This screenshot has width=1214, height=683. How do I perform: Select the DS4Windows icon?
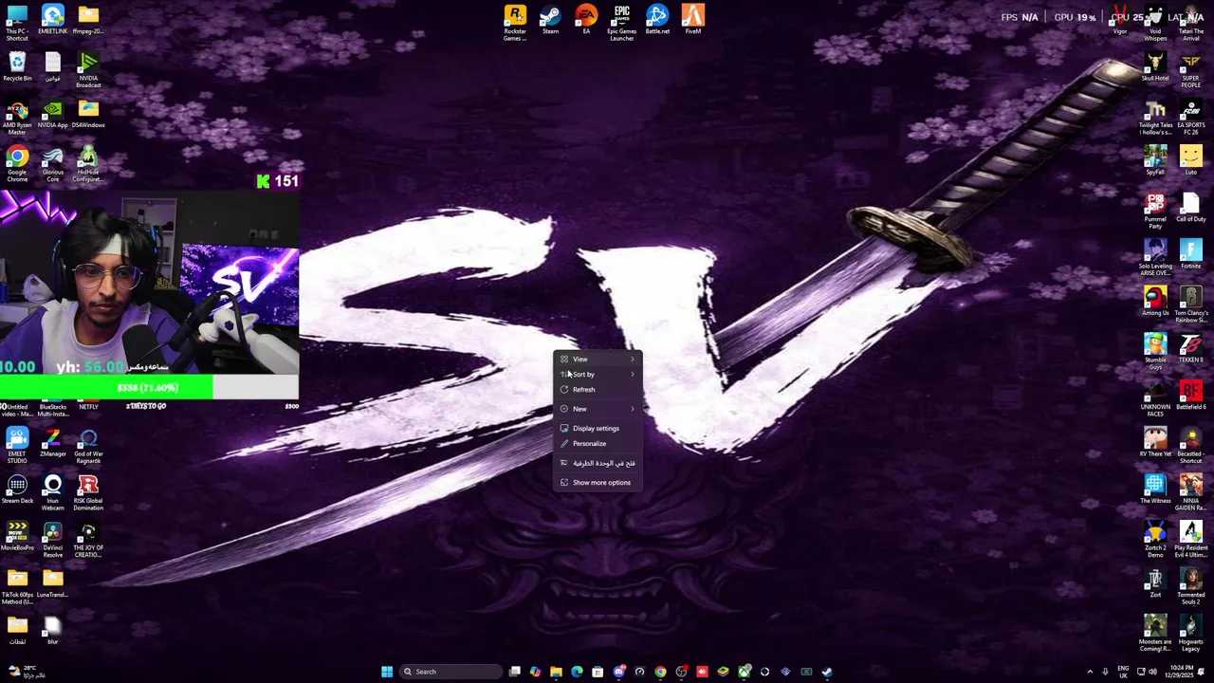point(88,114)
